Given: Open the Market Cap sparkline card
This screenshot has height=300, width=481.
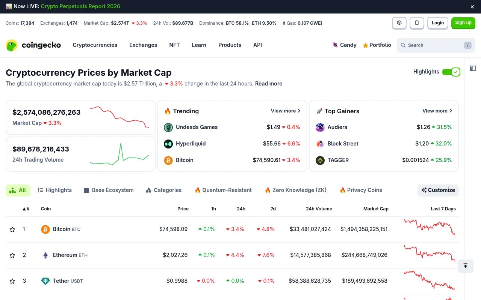Looking at the screenshot, I should [80, 117].
